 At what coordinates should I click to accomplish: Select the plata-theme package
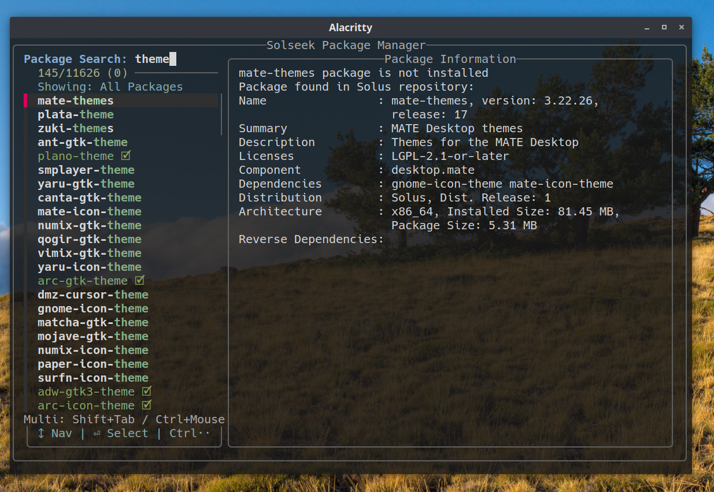[x=75, y=114]
